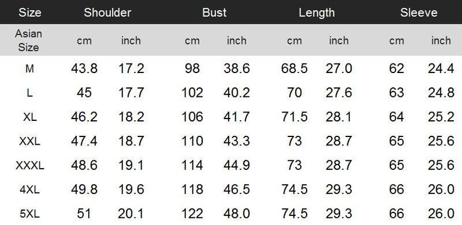Select the 5XL size row label

30,214
